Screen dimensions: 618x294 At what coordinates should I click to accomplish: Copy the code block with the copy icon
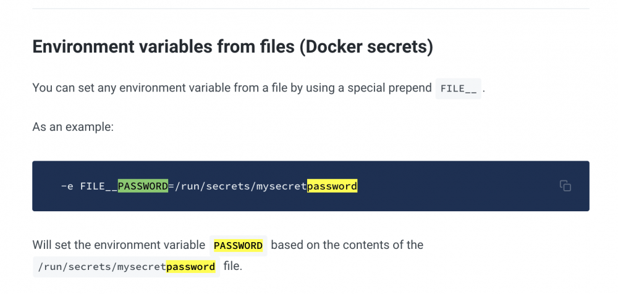565,186
